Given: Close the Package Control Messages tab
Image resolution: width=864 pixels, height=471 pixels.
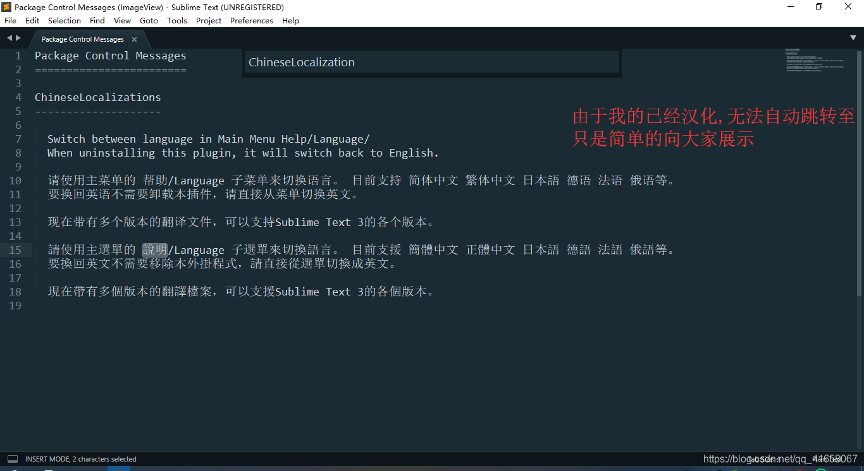Looking at the screenshot, I should (134, 39).
